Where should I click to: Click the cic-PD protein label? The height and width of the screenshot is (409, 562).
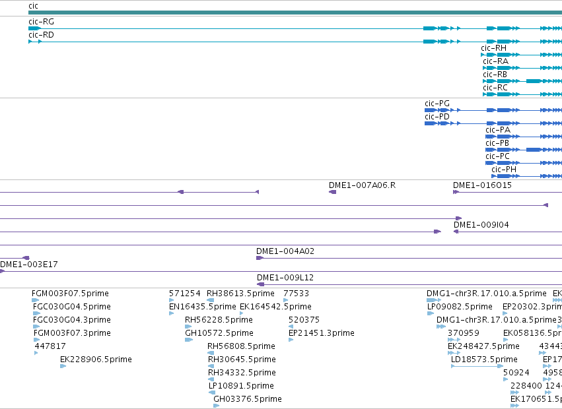pos(437,117)
